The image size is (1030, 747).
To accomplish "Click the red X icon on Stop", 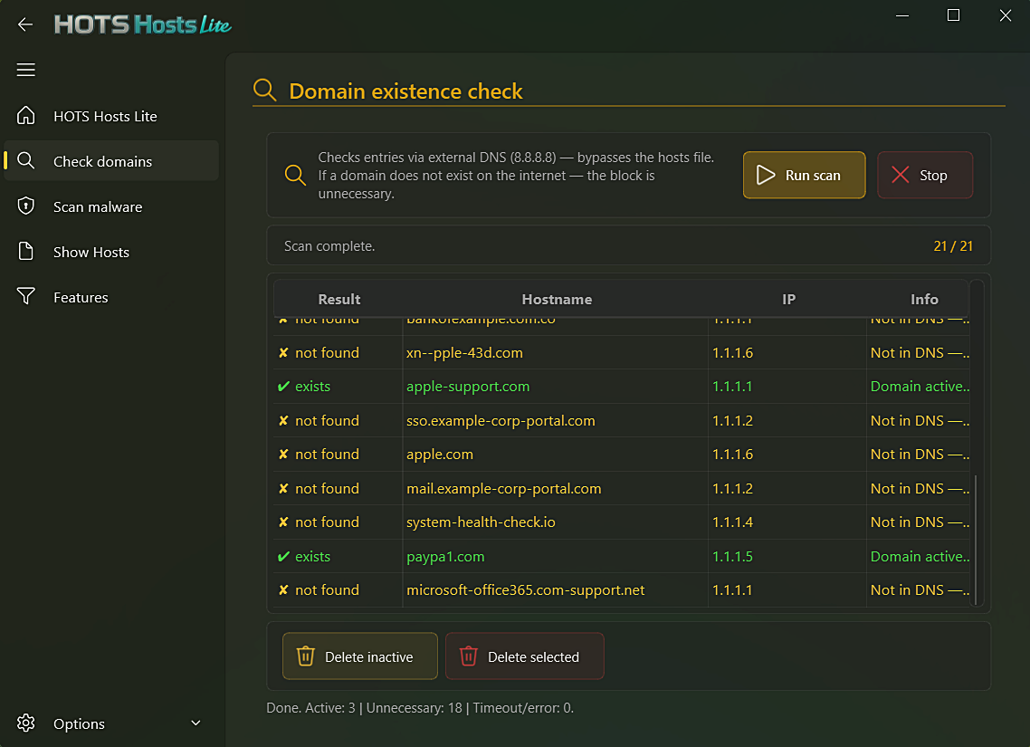I will 900,175.
